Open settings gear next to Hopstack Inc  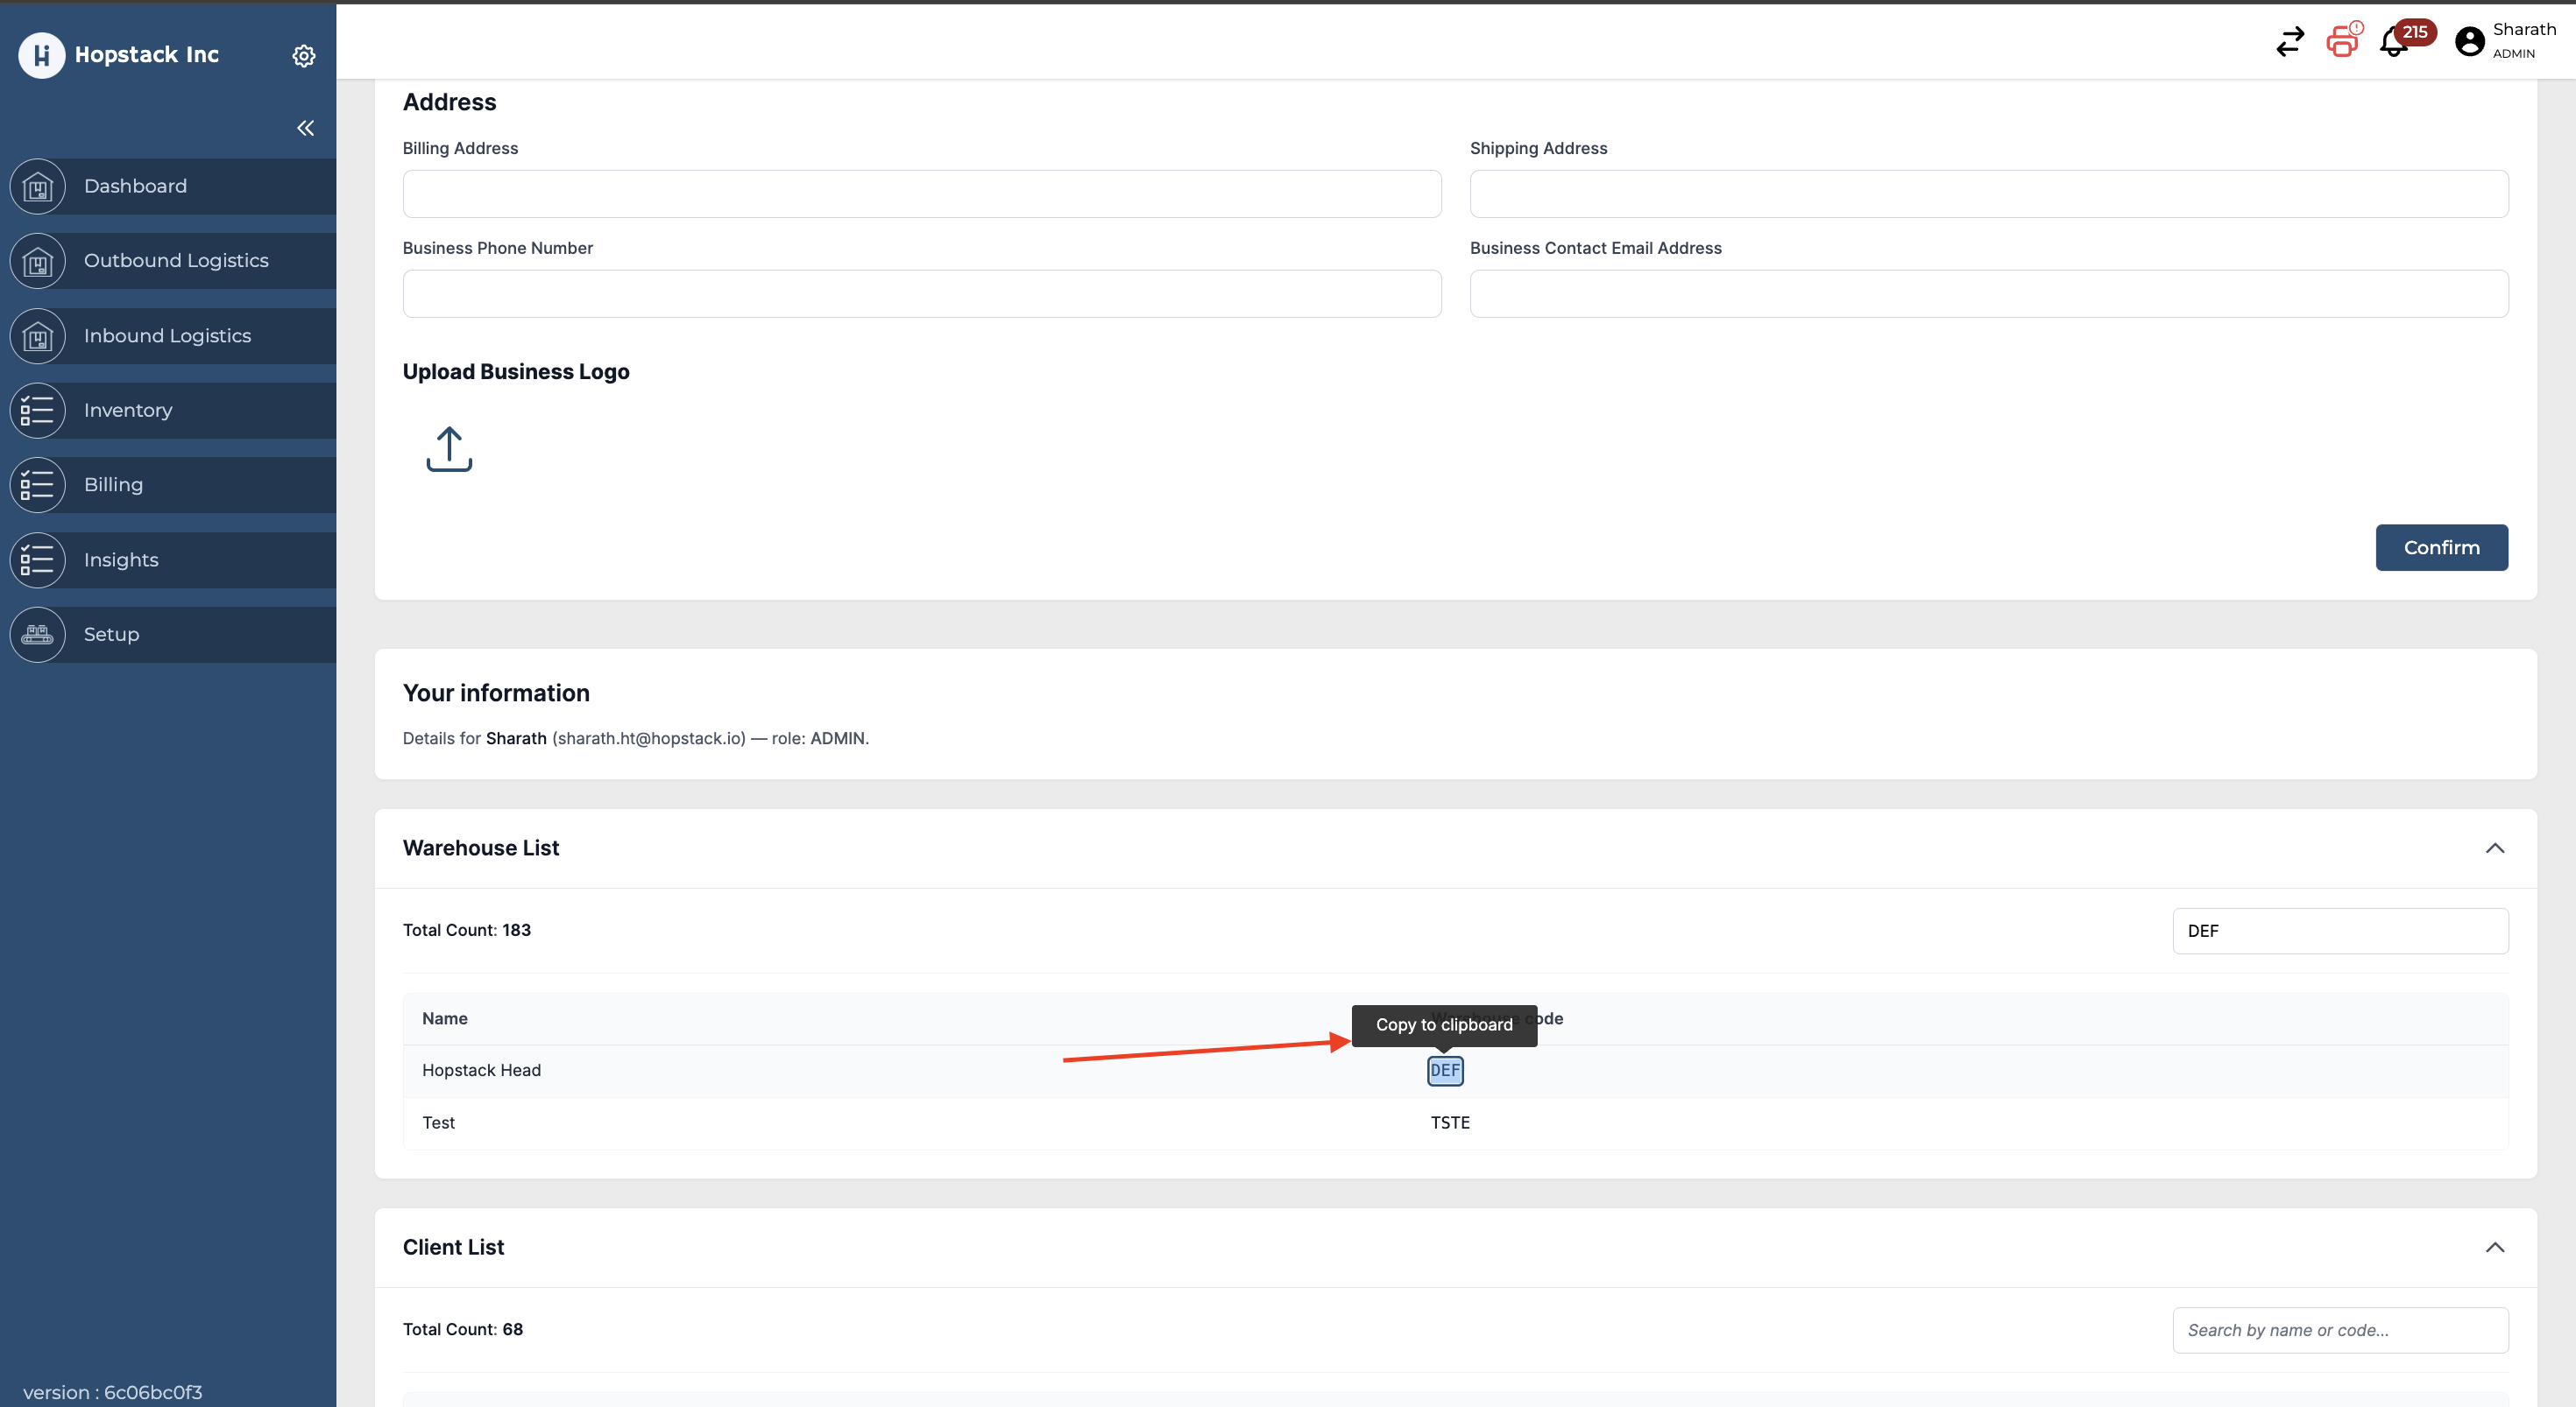pos(304,56)
